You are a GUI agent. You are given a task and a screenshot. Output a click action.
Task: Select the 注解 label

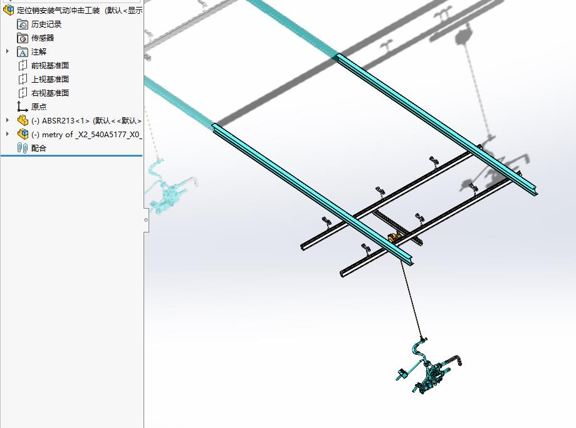[39, 52]
